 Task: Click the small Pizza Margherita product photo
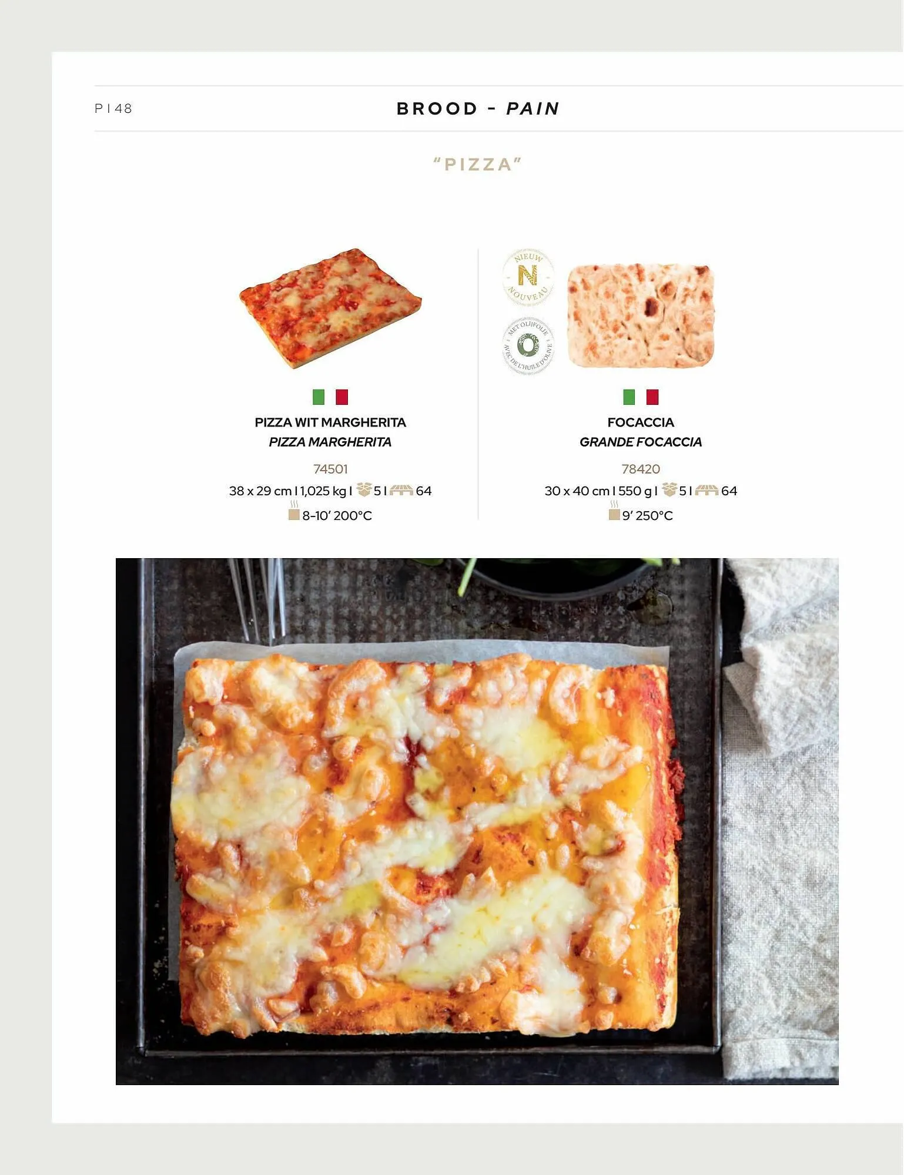click(330, 309)
